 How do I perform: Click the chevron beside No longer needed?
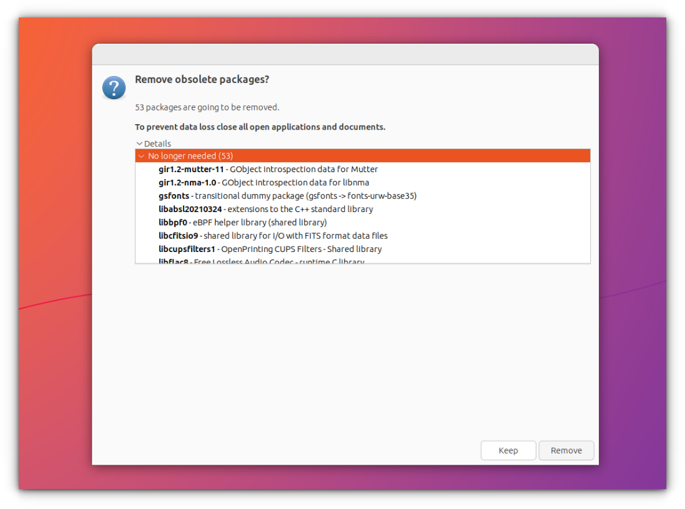tap(141, 156)
